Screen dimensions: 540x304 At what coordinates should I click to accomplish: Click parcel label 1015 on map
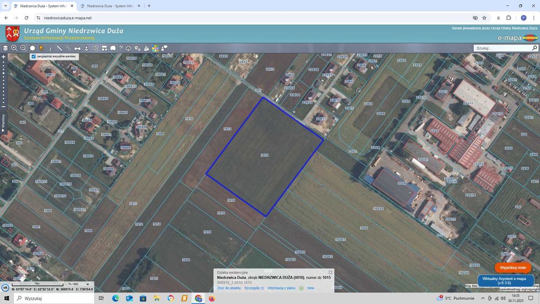[x=264, y=156]
